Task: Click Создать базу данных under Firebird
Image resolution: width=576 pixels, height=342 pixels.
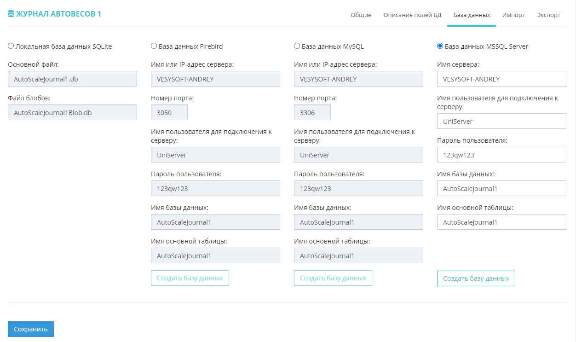Action: (190, 278)
